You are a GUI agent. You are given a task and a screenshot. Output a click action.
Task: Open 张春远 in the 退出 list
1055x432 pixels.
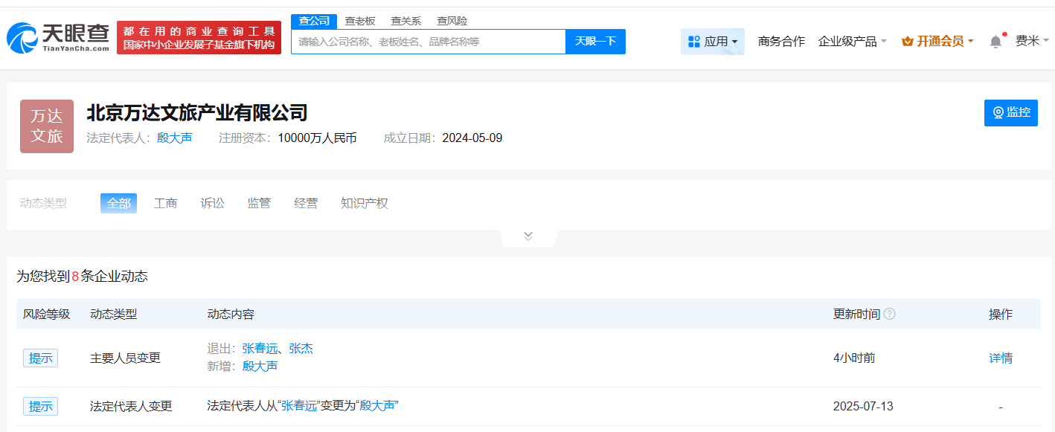point(260,349)
